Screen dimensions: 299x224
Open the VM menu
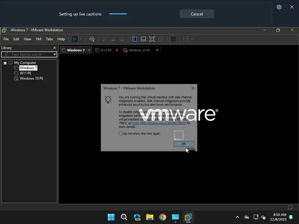click(x=39, y=39)
